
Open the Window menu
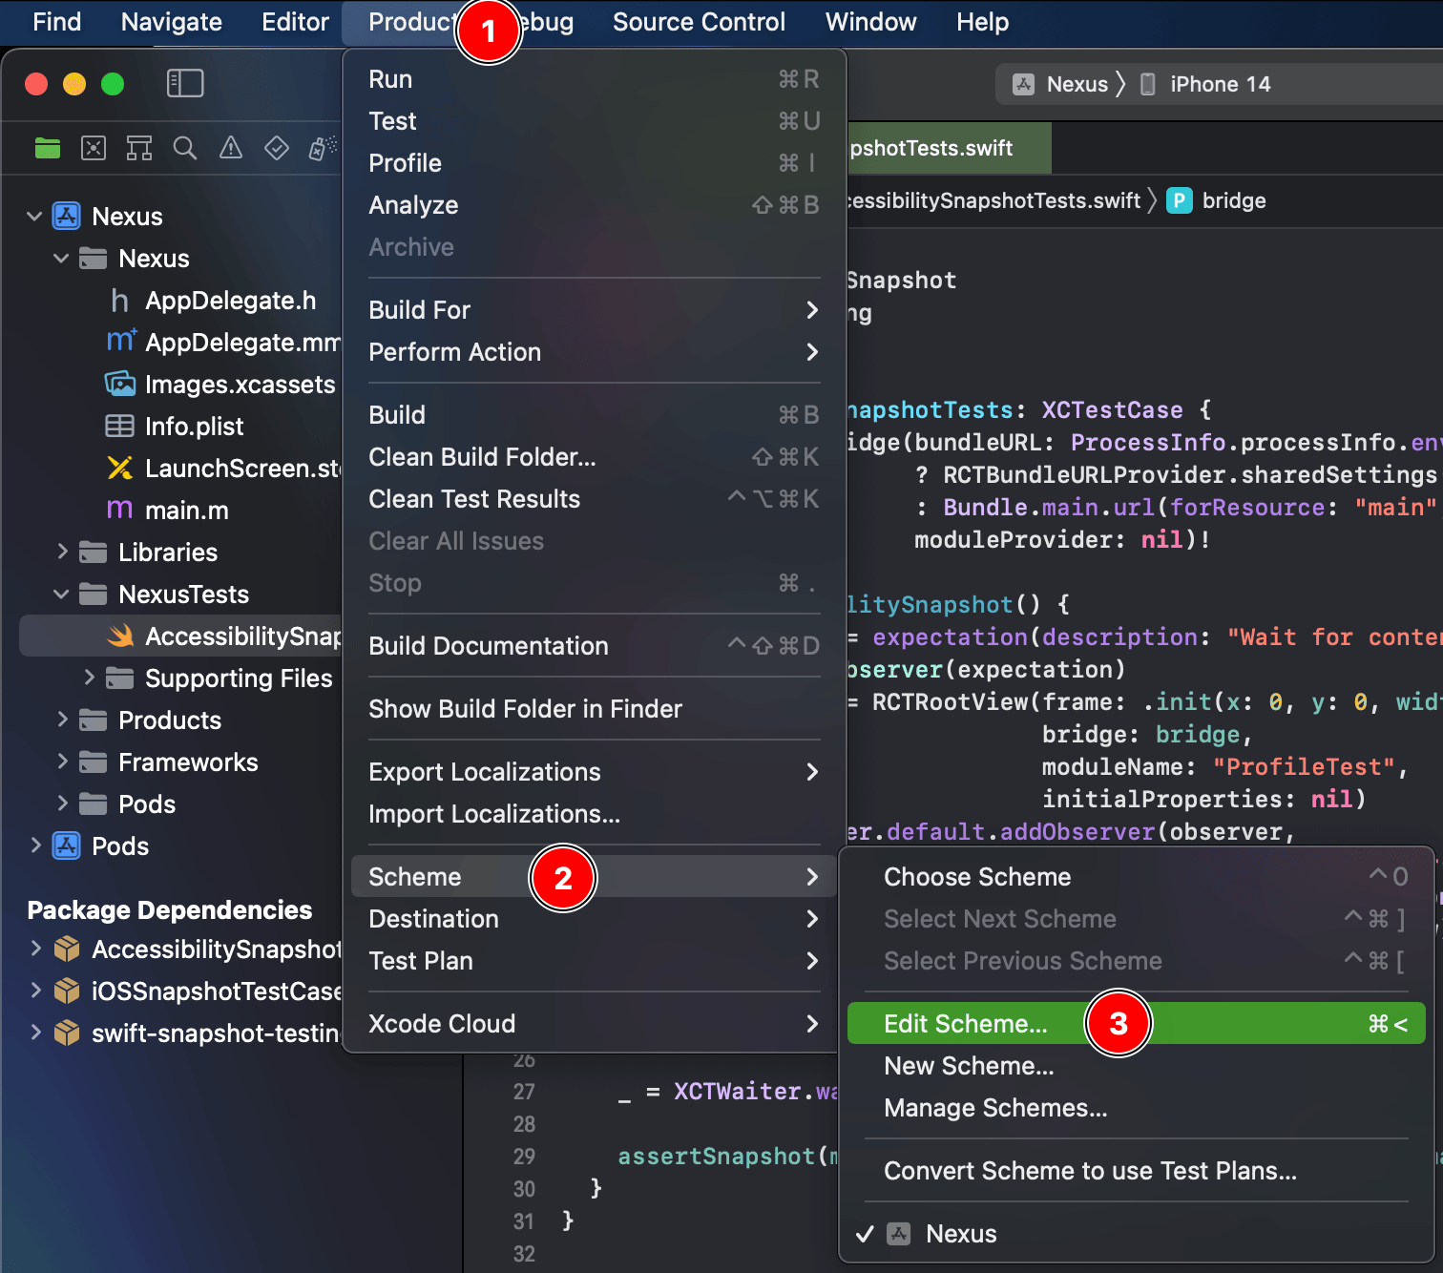870,22
